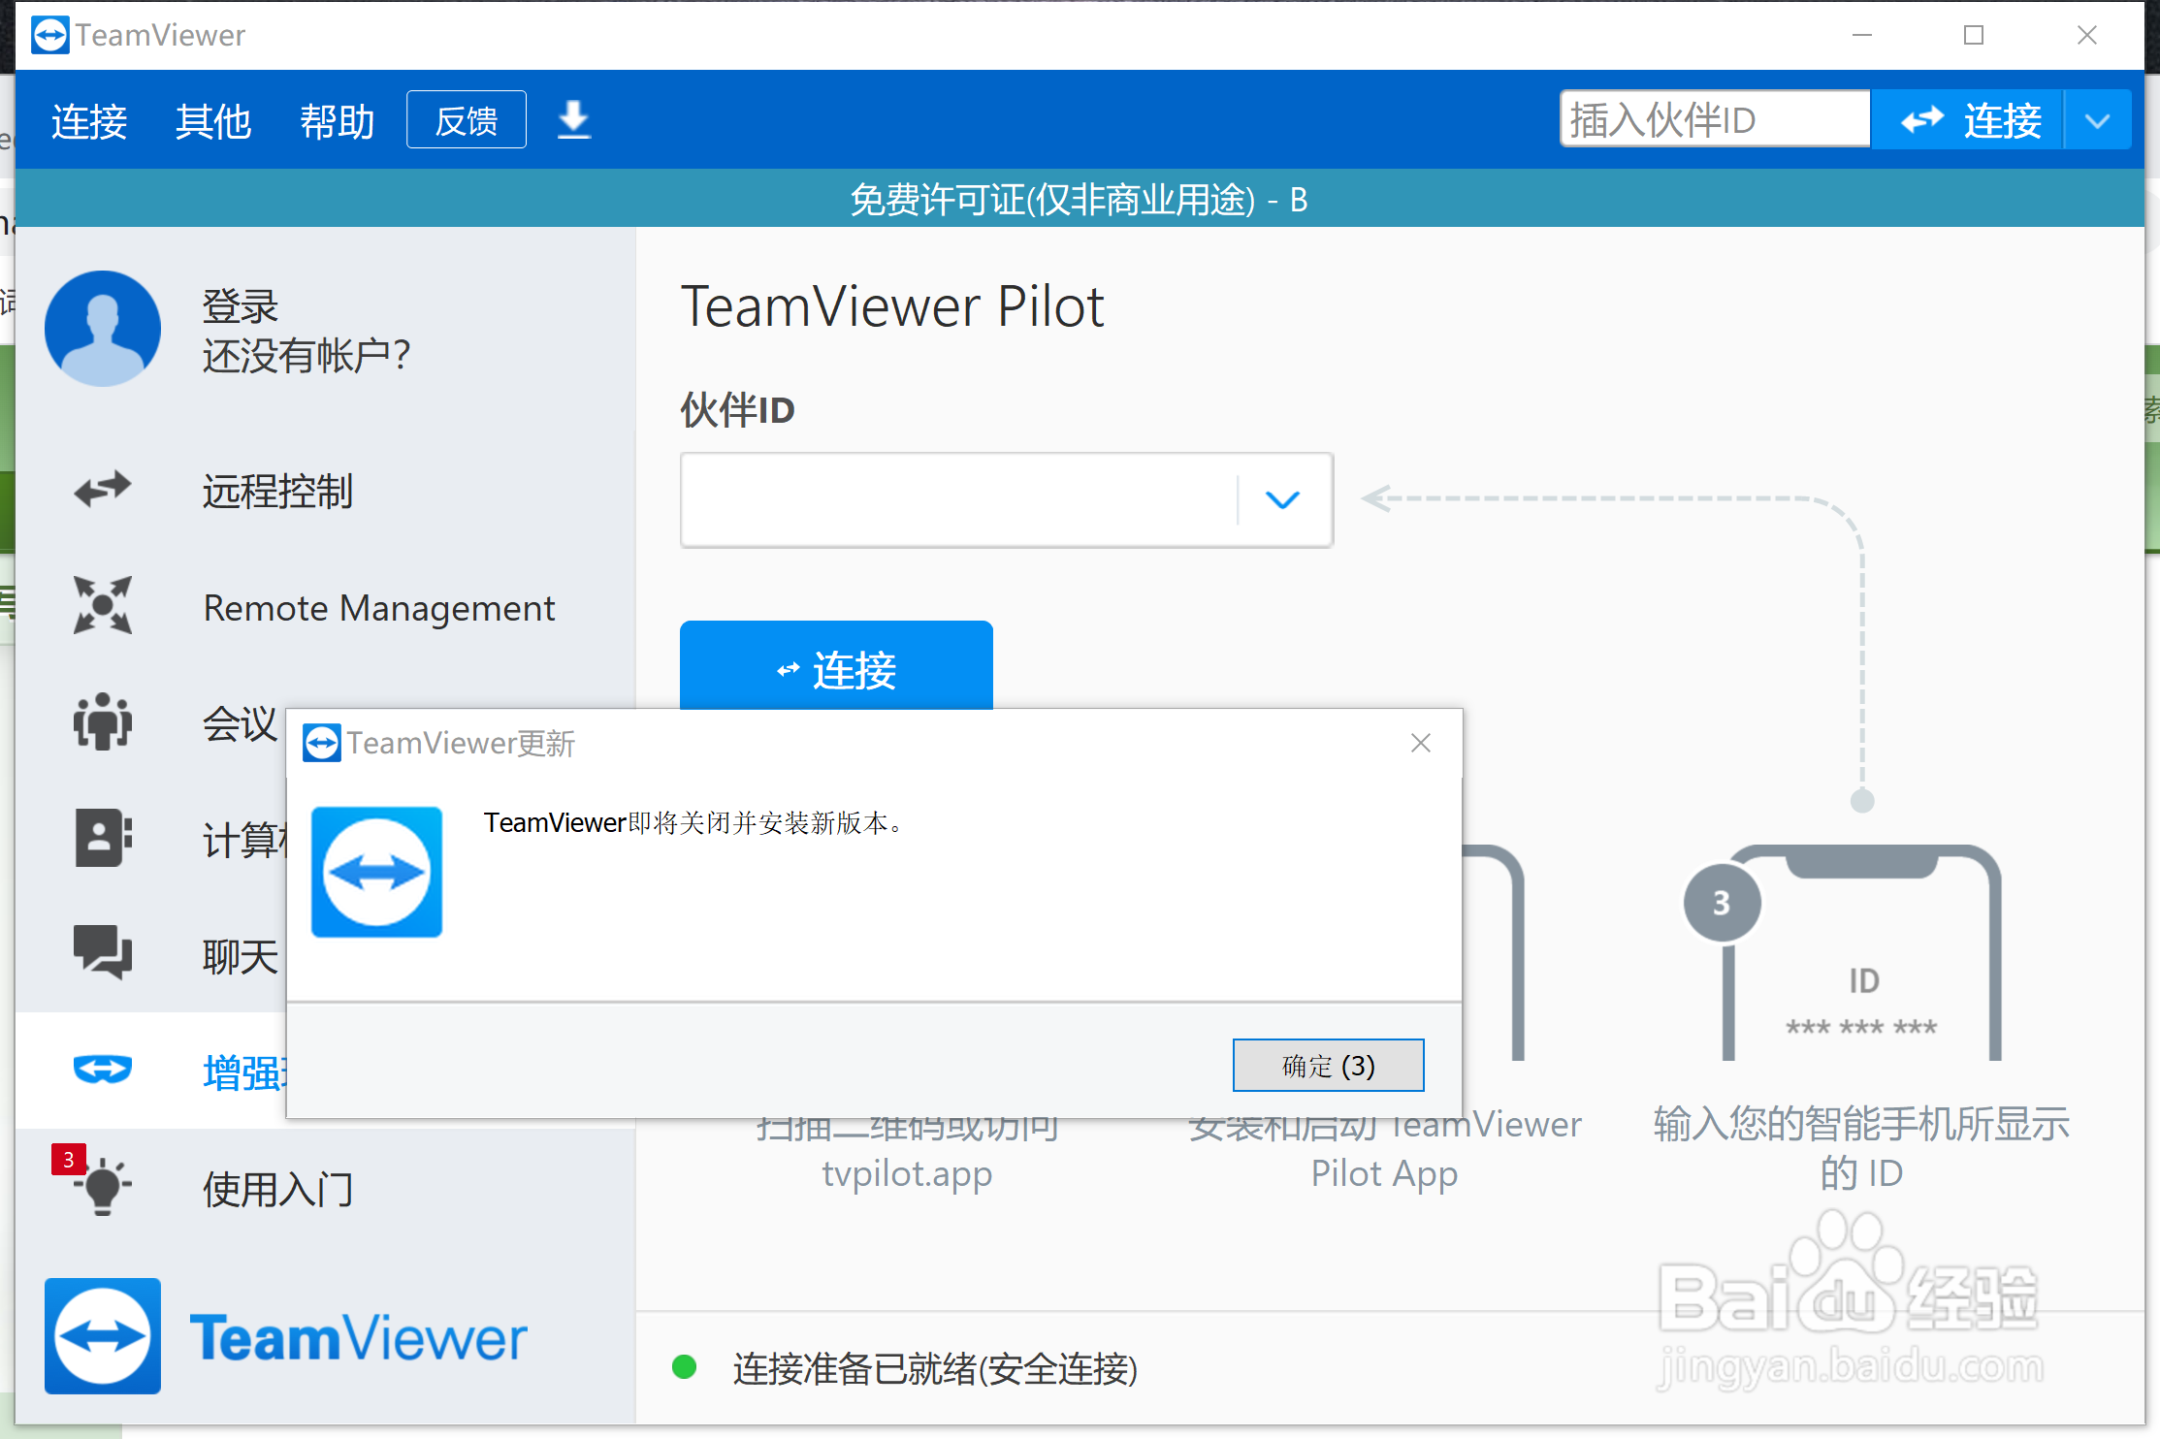
Task: Click the 确定 (3) button in update dialog
Action: pos(1328,1065)
